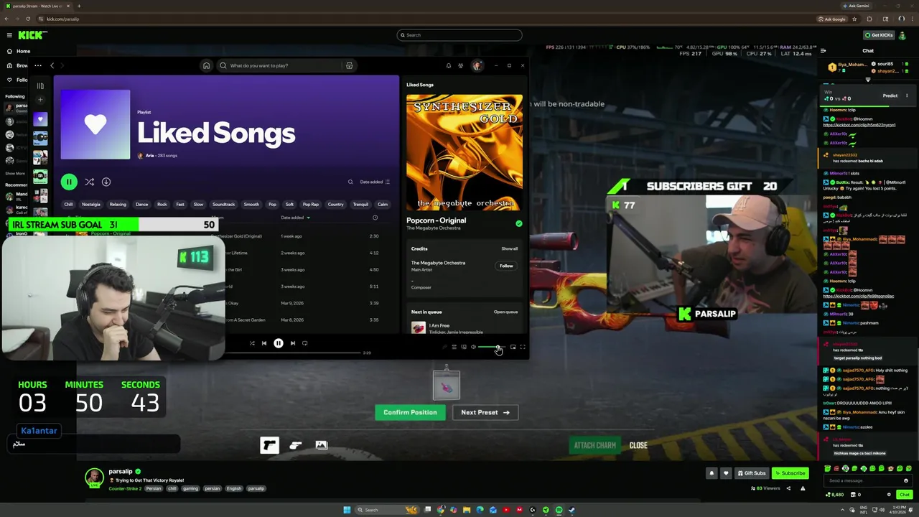Toggle shuffle next to the green play button

click(x=89, y=182)
